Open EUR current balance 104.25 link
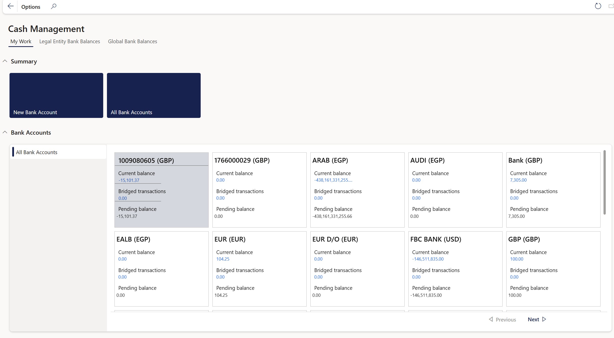614x338 pixels. 223,259
